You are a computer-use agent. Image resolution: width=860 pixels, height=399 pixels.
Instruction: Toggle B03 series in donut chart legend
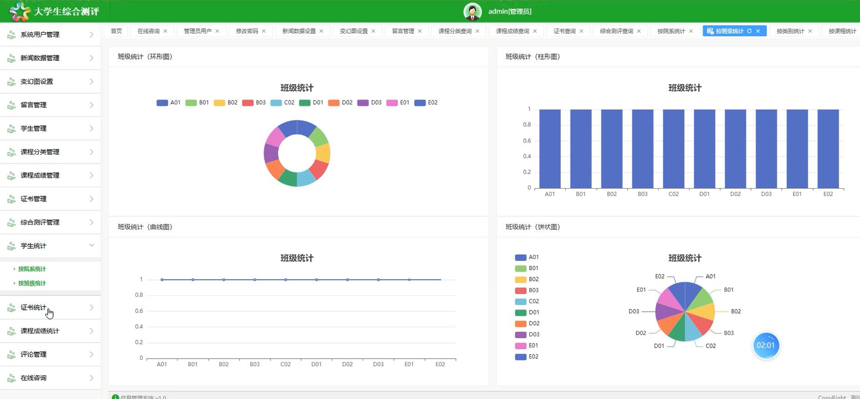click(x=254, y=103)
